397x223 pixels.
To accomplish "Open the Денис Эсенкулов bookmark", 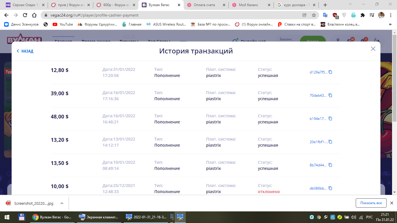I will [x=22, y=24].
